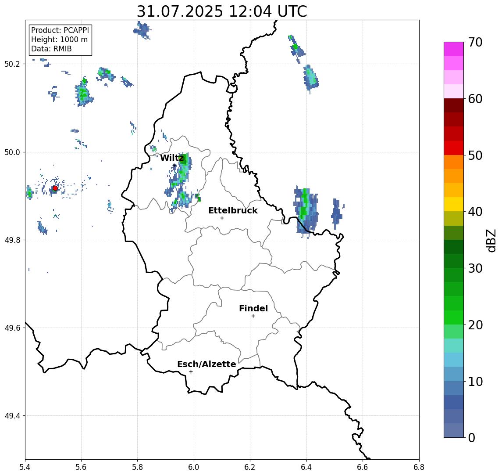The height and width of the screenshot is (476, 502).
Task: Click the title 31.07.2025 12:04 UTC
Action: point(222,11)
